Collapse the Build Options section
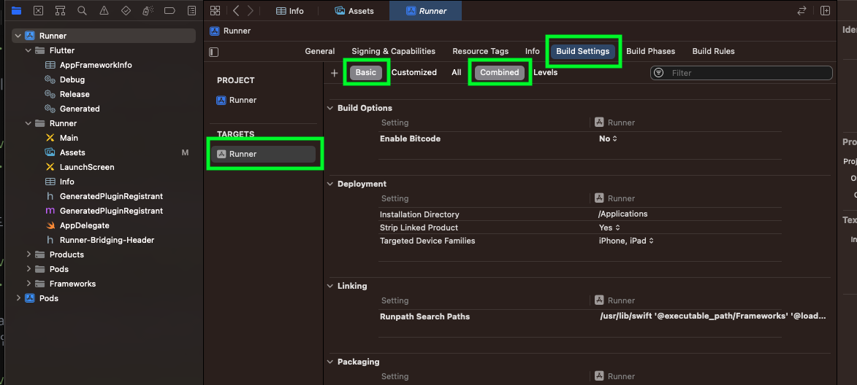 pyautogui.click(x=330, y=108)
